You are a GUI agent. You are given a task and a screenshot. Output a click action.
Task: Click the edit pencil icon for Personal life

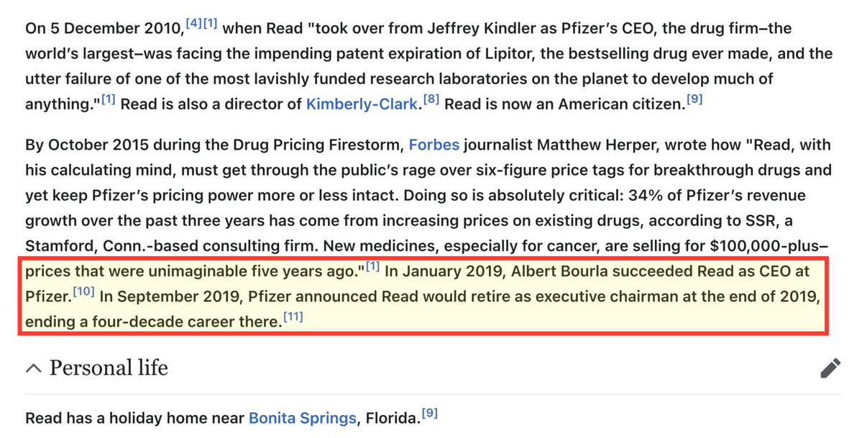830,368
